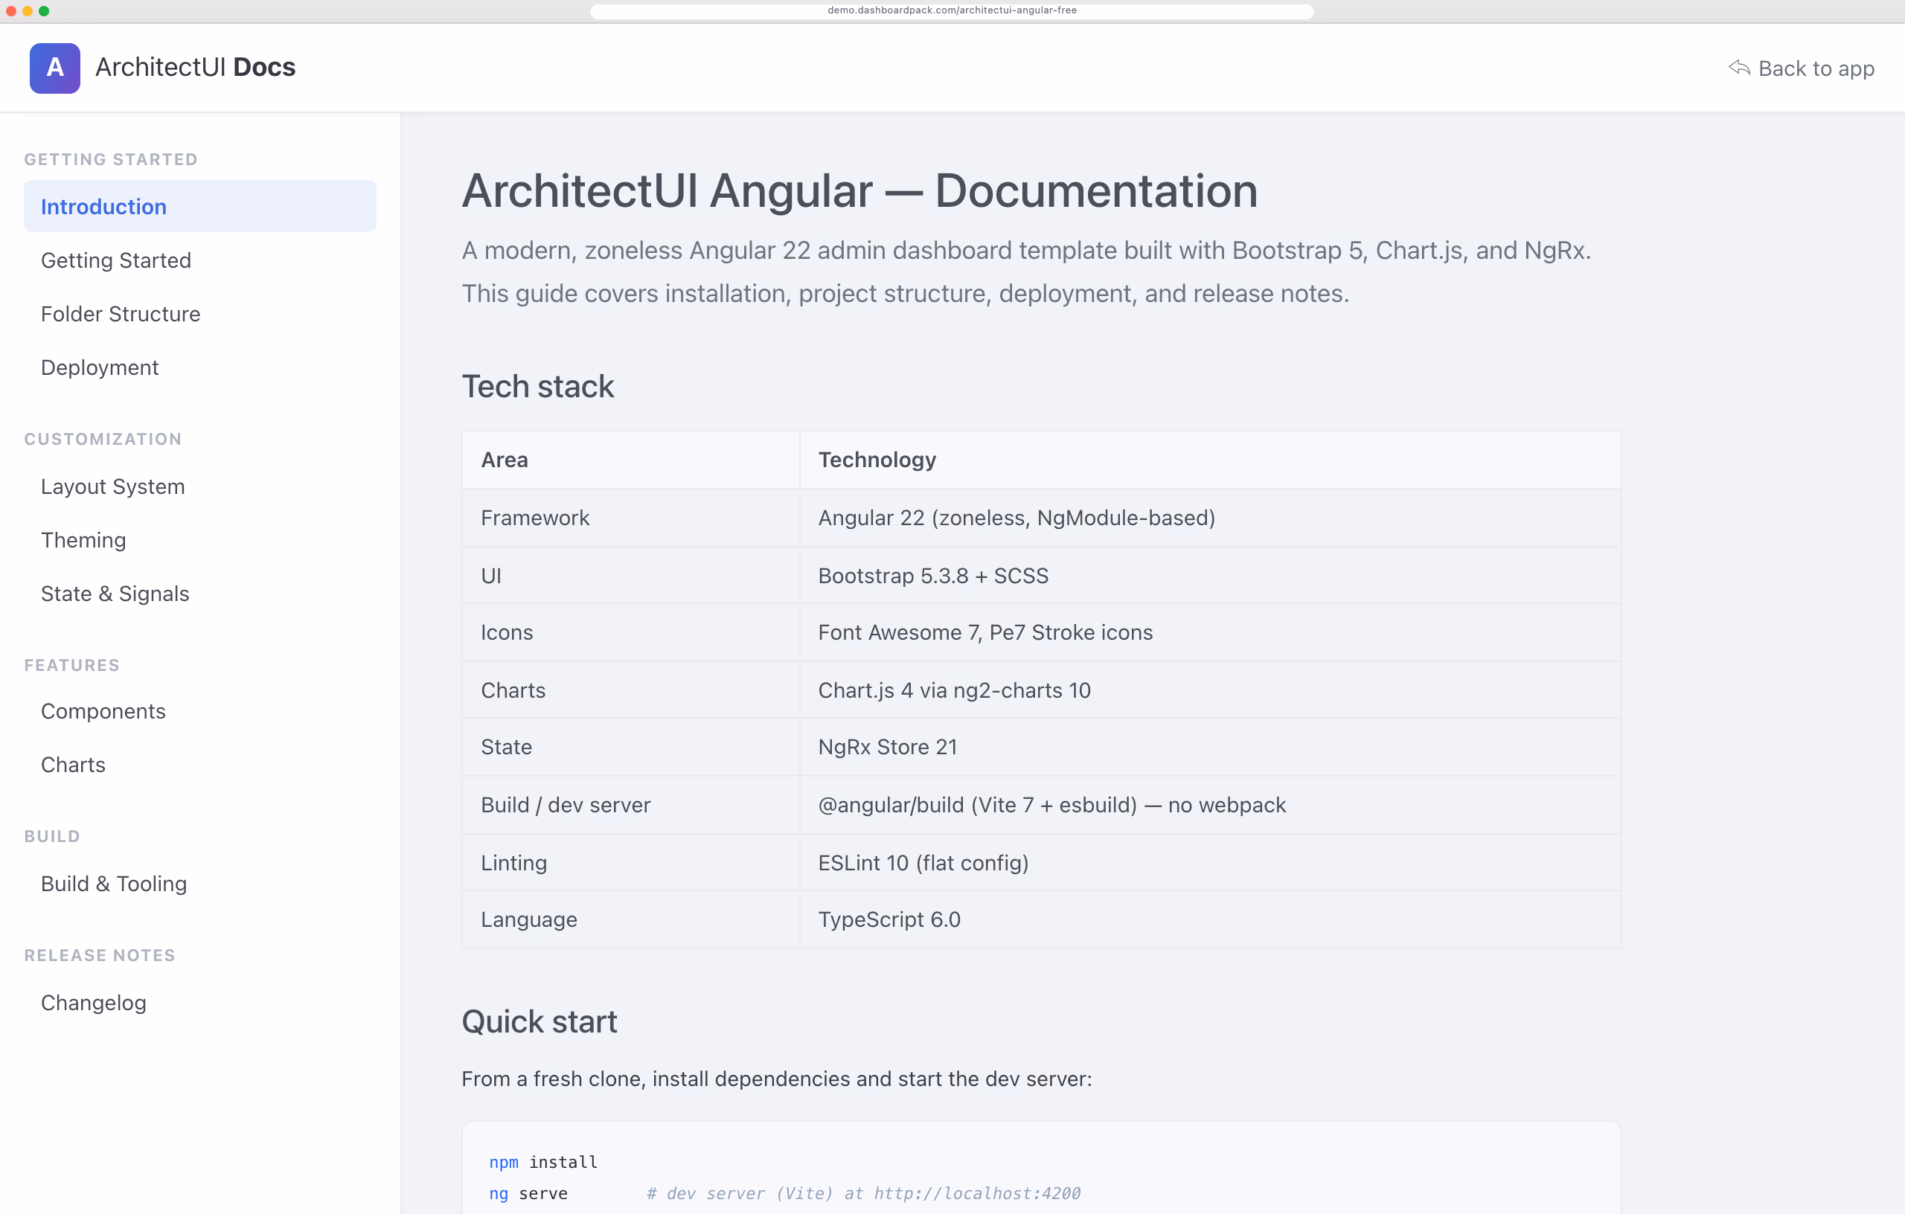Viewport: 1905px width, 1214px height.
Task: View the Changelog page
Action: pyautogui.click(x=200, y=1003)
